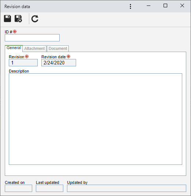Focus the ID # input field
The height and width of the screenshot is (196, 191).
click(x=32, y=38)
